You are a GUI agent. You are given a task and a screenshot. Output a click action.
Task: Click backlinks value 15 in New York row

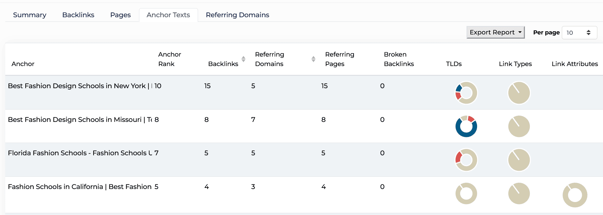tap(208, 86)
